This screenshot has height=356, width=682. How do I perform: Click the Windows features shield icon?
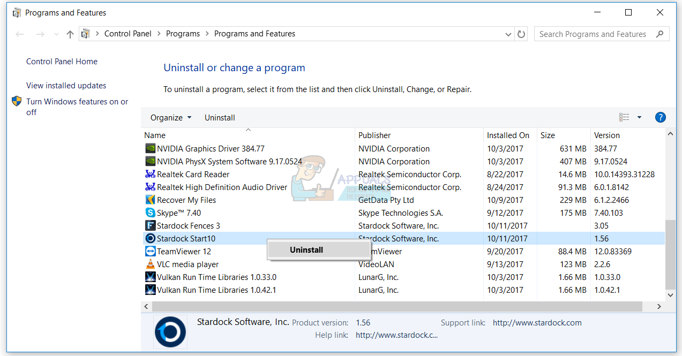click(17, 101)
